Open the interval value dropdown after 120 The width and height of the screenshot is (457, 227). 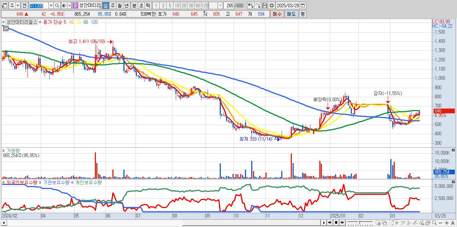pyautogui.click(x=220, y=5)
